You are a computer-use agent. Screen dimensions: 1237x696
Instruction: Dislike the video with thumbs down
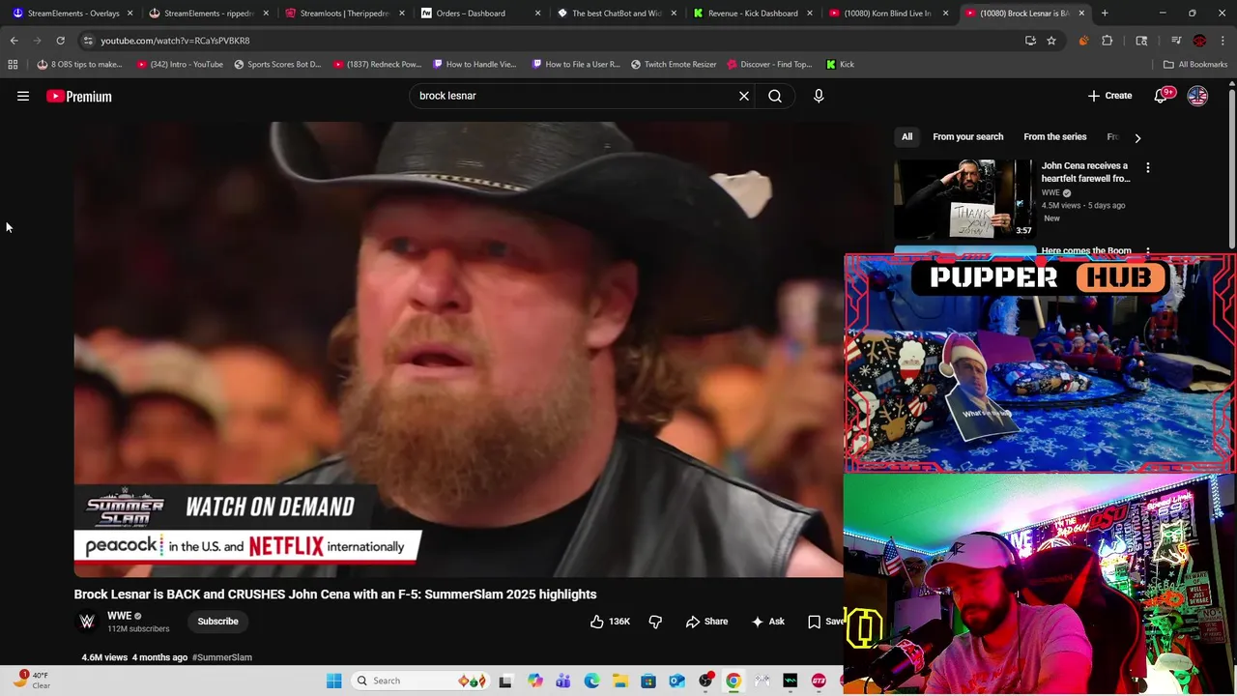pos(655,622)
